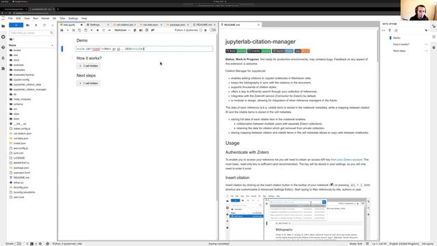437x246 pixels.
Task: Click the terminal count icon in status bar
Action: (31, 244)
